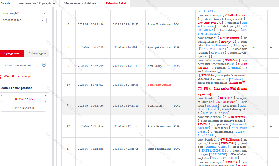Click GW-SurabayaSEA text in row 7
The image size is (279, 166).
(x=209, y=23)
